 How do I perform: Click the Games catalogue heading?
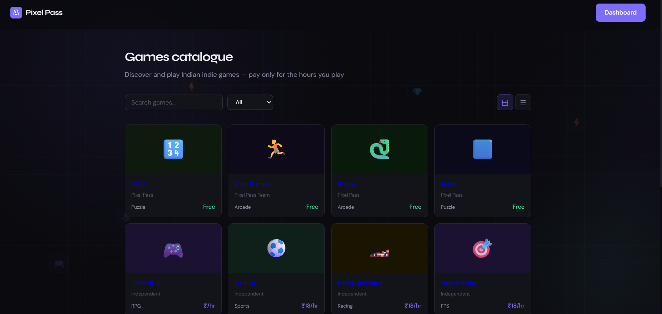[179, 57]
